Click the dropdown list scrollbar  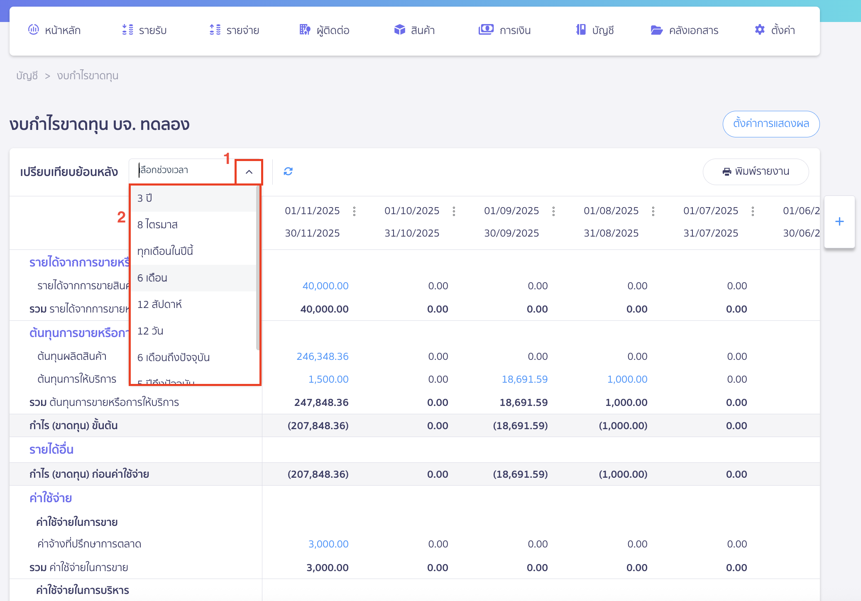point(258,268)
